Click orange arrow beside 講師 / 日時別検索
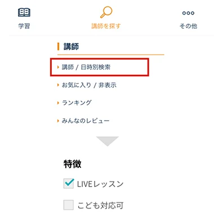The image size is (214, 217). pyautogui.click(x=58, y=67)
